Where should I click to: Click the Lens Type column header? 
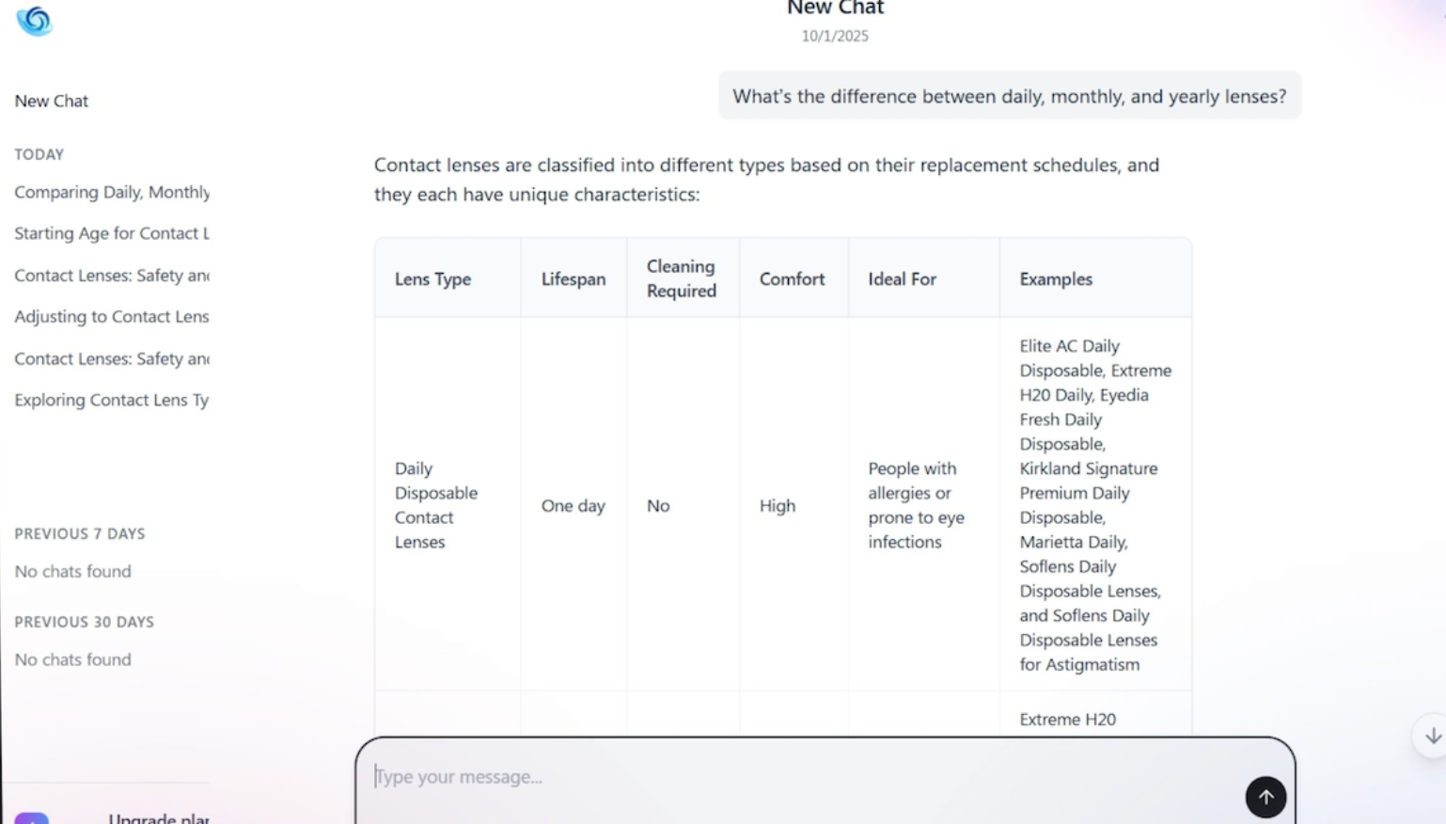(433, 278)
